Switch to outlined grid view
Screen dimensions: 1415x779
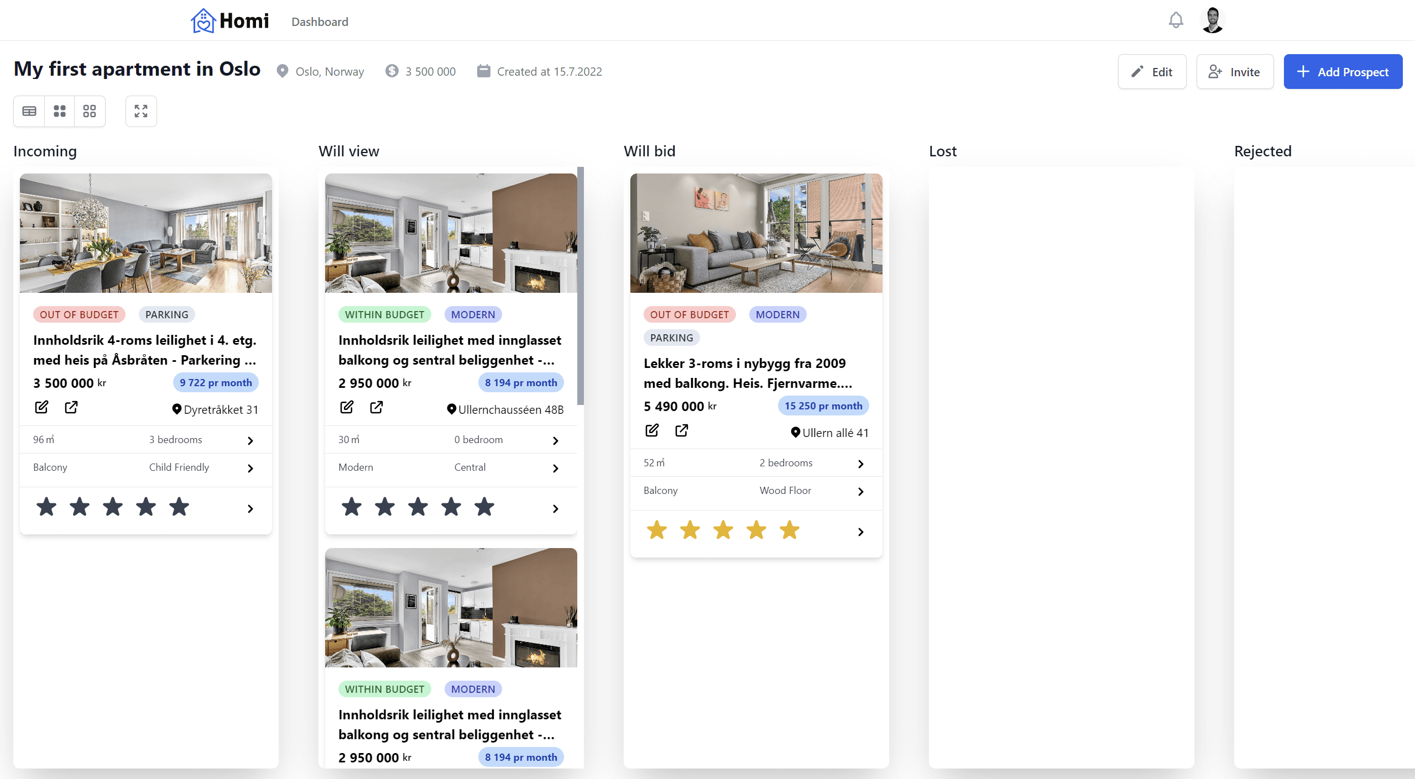coord(90,112)
